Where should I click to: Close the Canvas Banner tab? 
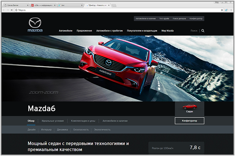(x=28, y=5)
